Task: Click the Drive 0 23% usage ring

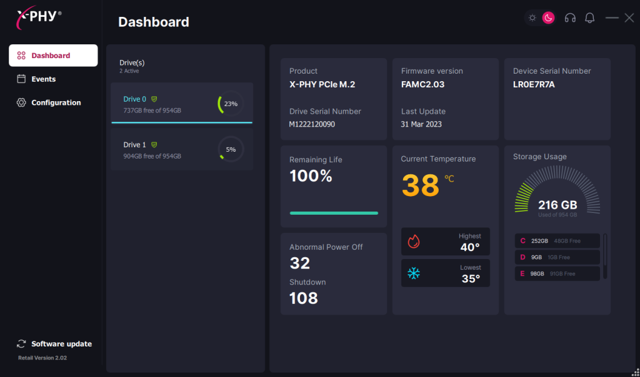Action: 230,104
